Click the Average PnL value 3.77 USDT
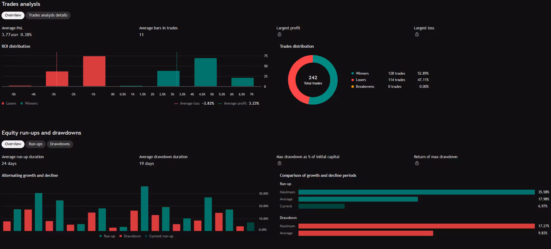Screen dimensions: 551x249 (x=10, y=35)
